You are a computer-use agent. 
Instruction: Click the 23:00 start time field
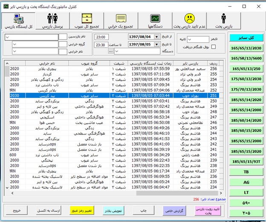(101, 37)
